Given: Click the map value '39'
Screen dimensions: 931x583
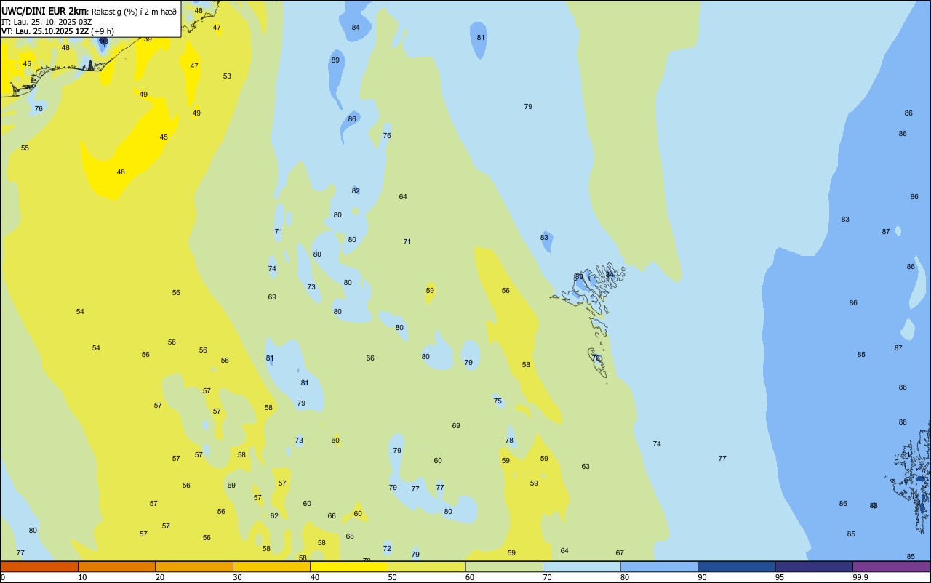Looking at the screenshot, I should coord(148,39).
